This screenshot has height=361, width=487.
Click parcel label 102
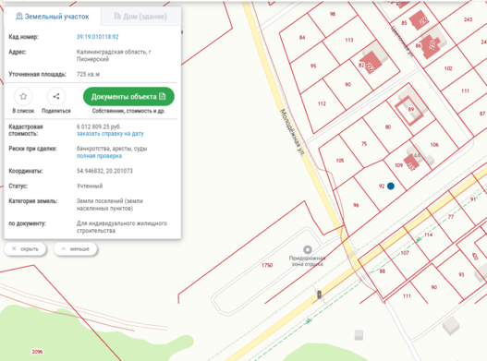point(448,68)
